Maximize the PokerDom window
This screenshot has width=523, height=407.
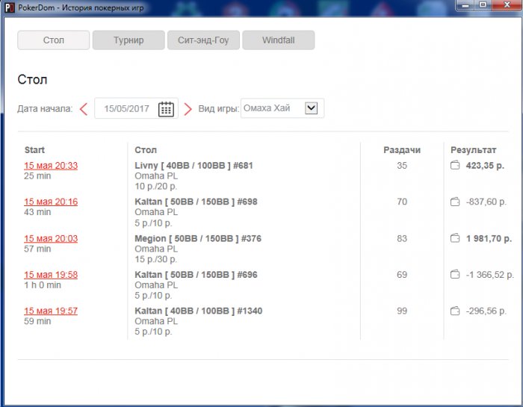pyautogui.click(x=483, y=5)
